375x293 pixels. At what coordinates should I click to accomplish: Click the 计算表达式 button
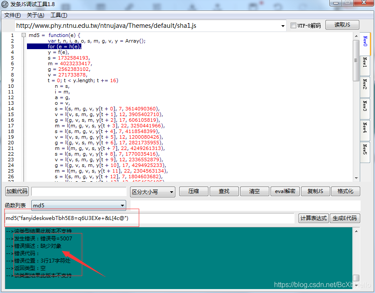point(314,218)
